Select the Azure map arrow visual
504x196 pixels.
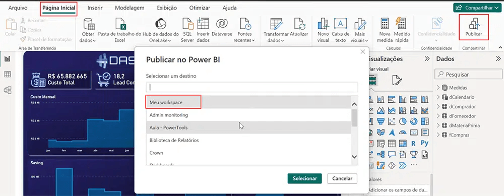[392, 133]
